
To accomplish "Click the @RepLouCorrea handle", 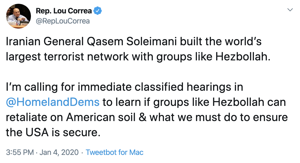I will pyautogui.click(x=63, y=21).
